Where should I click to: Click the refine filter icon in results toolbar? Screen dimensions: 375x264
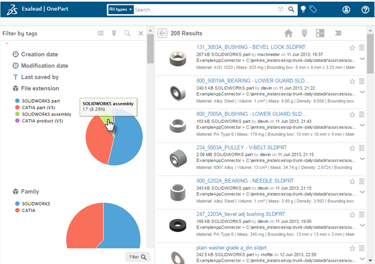click(304, 33)
